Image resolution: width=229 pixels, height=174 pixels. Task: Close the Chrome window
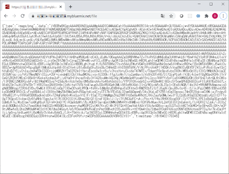click(223, 4)
